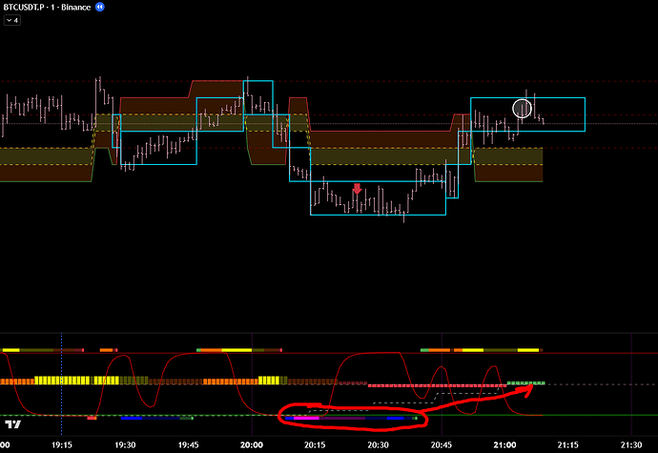Click the magenta segment inside the red oval
The image size is (658, 453).
(305, 418)
